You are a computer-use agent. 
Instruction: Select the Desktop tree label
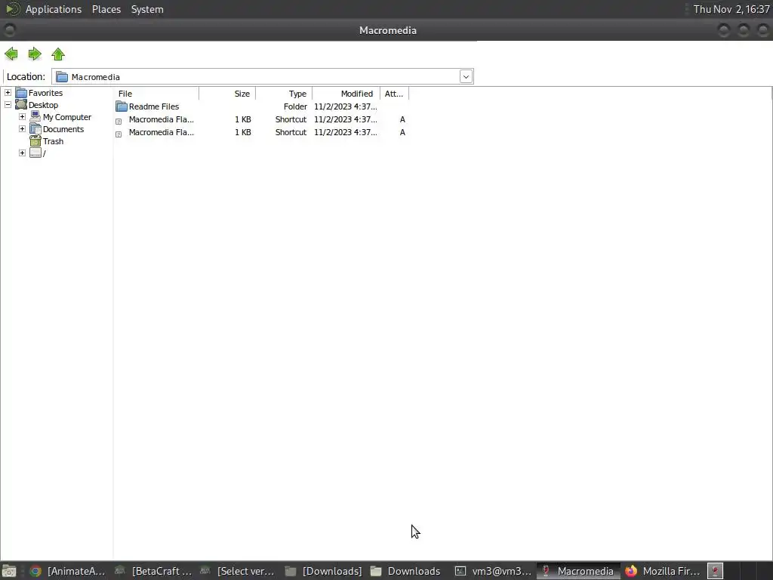43,105
